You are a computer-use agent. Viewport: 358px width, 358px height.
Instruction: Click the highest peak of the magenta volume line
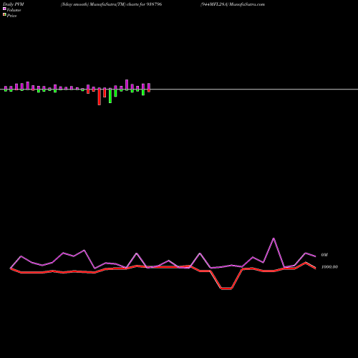coord(274,238)
